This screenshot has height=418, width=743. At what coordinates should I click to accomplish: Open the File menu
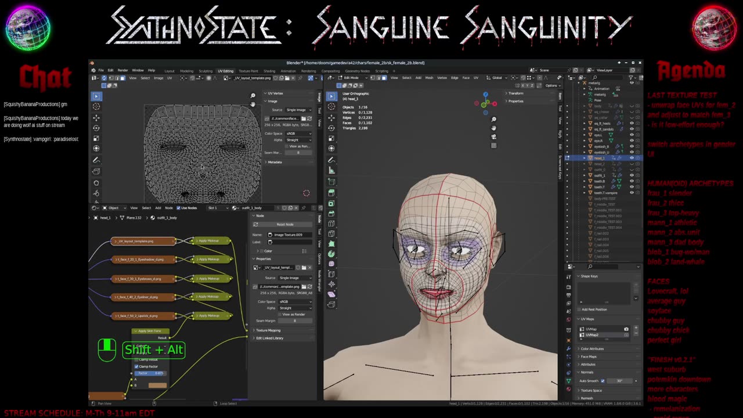click(x=100, y=70)
